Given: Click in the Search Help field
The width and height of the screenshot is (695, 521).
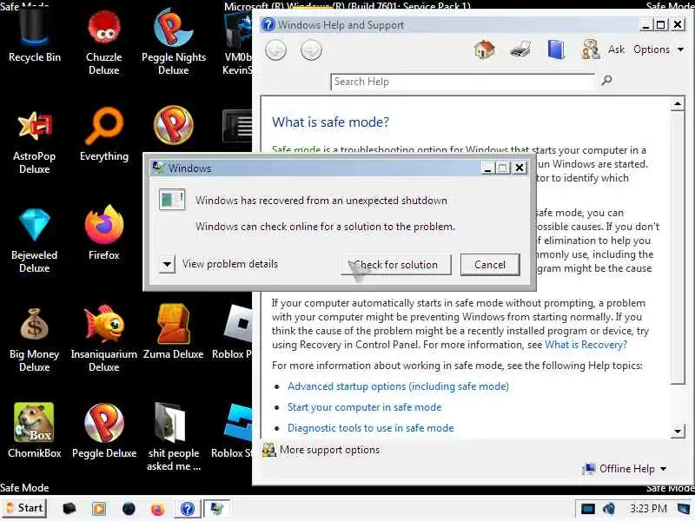Looking at the screenshot, I should 462,82.
